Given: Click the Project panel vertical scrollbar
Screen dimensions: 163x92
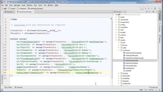Looking at the screenshot, I should click(x=158, y=37).
